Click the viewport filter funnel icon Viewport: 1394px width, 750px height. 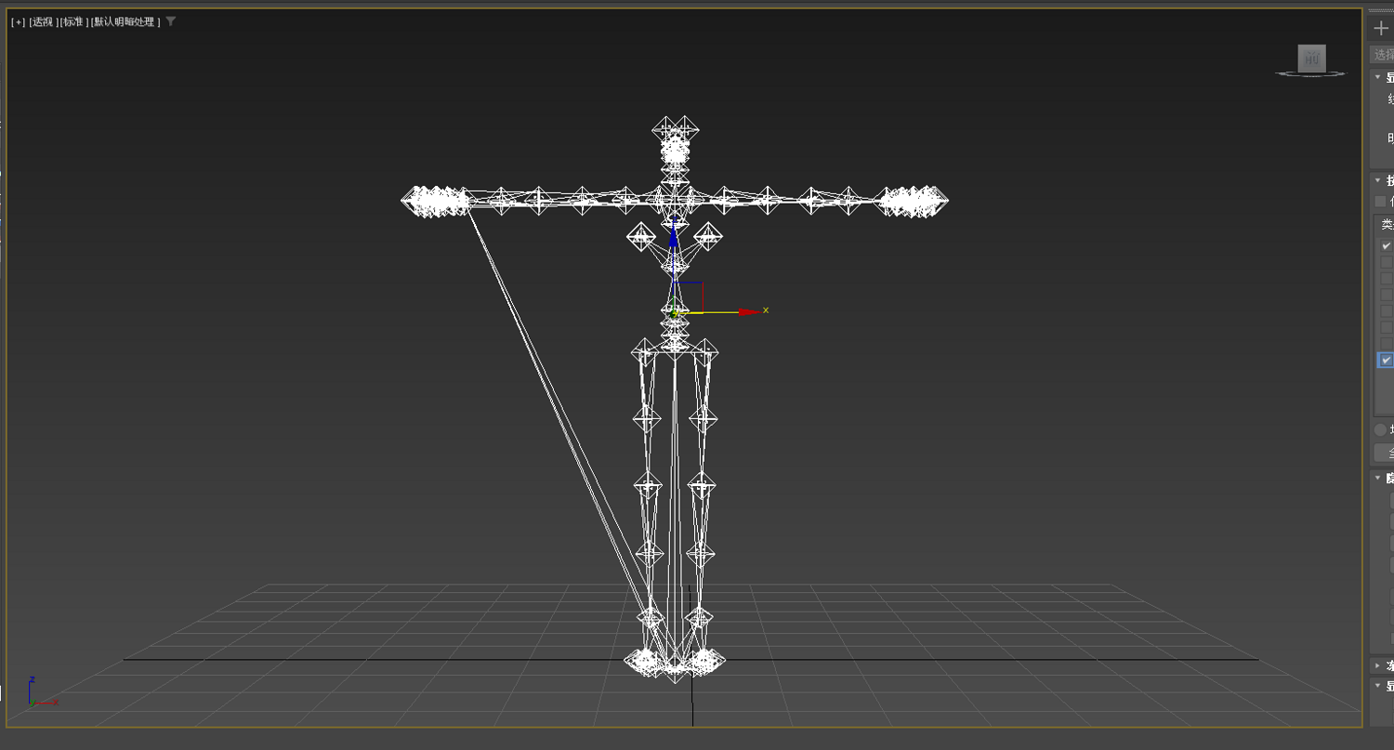[170, 21]
